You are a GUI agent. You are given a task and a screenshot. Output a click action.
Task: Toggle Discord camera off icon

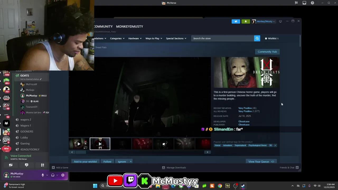(11, 165)
